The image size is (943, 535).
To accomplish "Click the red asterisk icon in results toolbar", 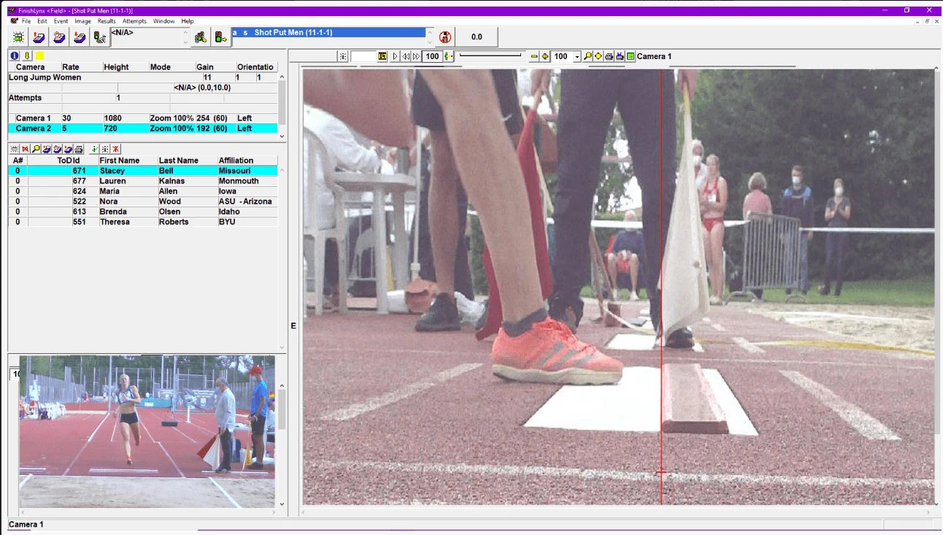I will coord(115,149).
